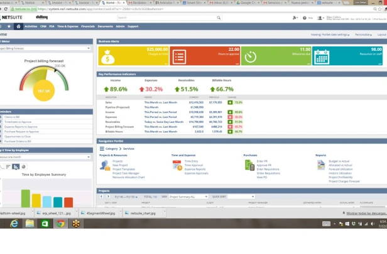
Task: Open the previous one month period dropdown
Action: 45,157
